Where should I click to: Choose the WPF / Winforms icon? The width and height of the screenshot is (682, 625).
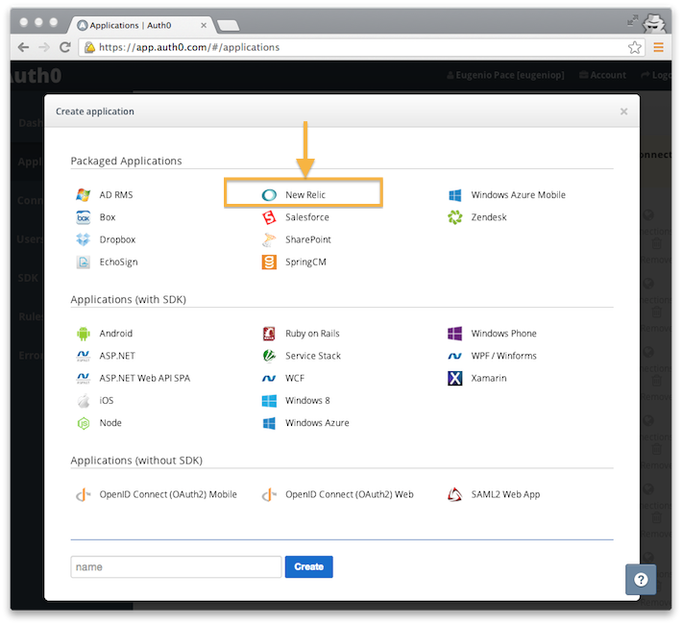455,356
